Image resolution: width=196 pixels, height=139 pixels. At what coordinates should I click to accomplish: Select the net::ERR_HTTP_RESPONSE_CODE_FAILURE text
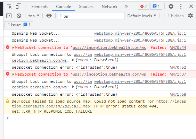pos(52,111)
